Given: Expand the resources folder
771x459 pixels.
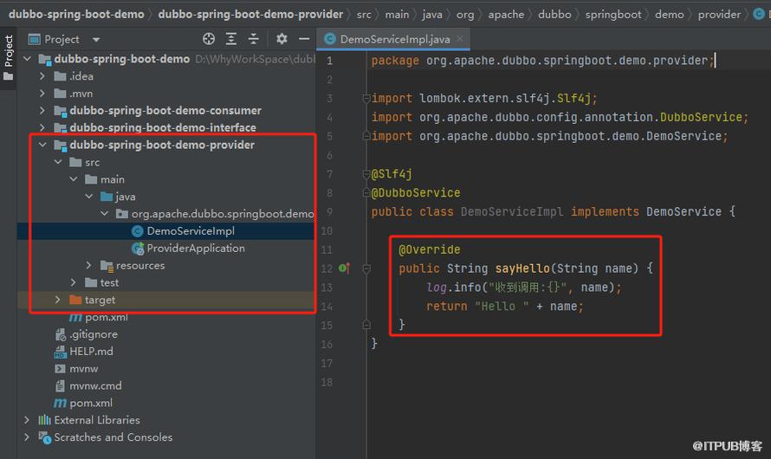Looking at the screenshot, I should [89, 265].
